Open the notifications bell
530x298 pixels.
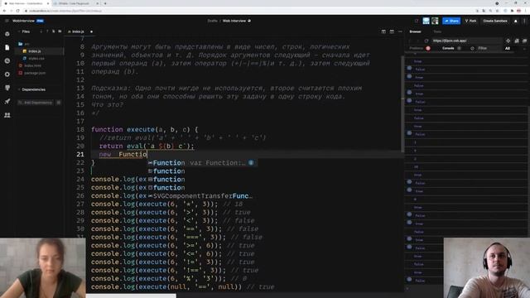515,21
